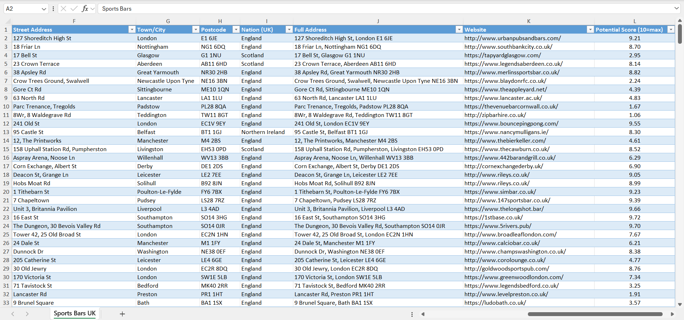Confirm entry with checkmark icon

click(x=74, y=9)
